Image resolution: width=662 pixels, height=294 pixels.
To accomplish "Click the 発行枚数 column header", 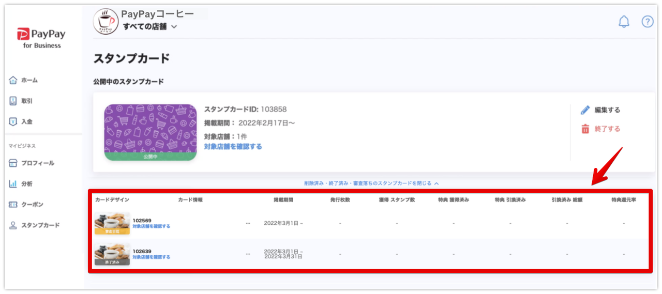I will click(340, 200).
